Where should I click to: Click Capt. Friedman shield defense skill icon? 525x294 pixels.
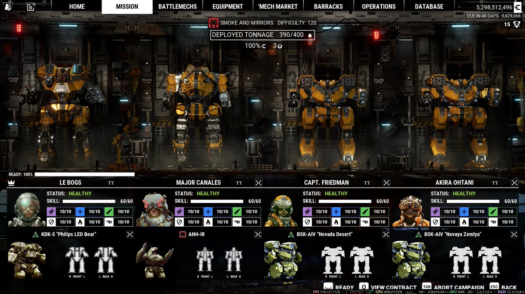click(x=307, y=222)
